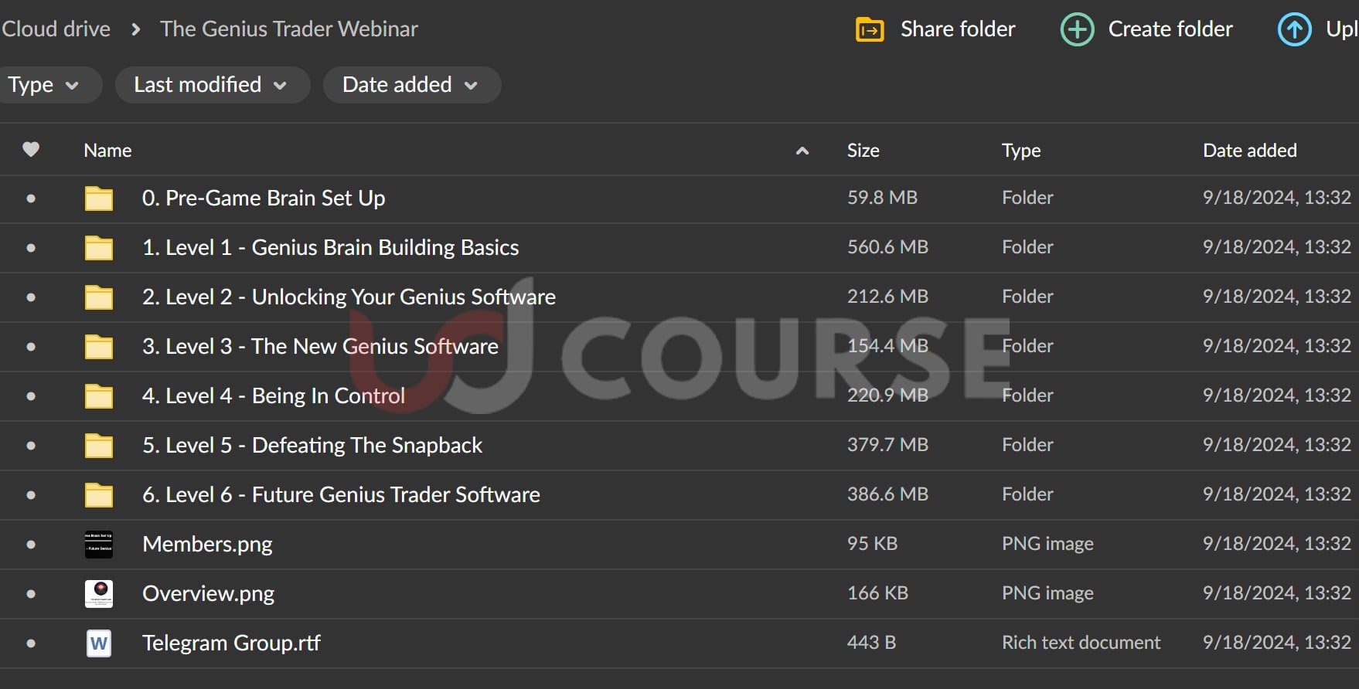1359x689 pixels.
Task: Toggle favorite dot for Overview.png row
Action: coord(31,594)
